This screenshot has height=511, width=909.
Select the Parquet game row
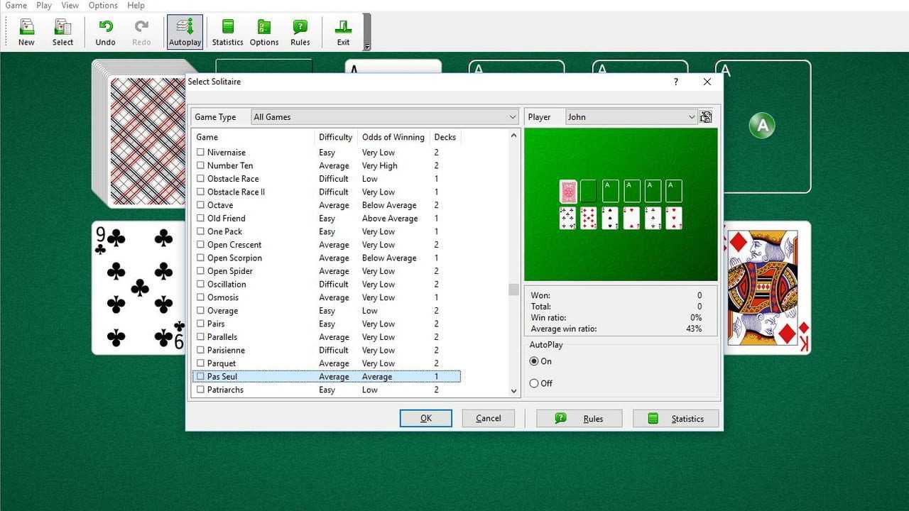point(327,363)
